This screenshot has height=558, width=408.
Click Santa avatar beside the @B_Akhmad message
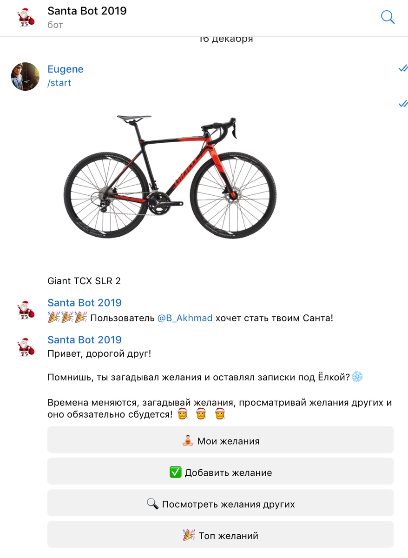point(26,310)
